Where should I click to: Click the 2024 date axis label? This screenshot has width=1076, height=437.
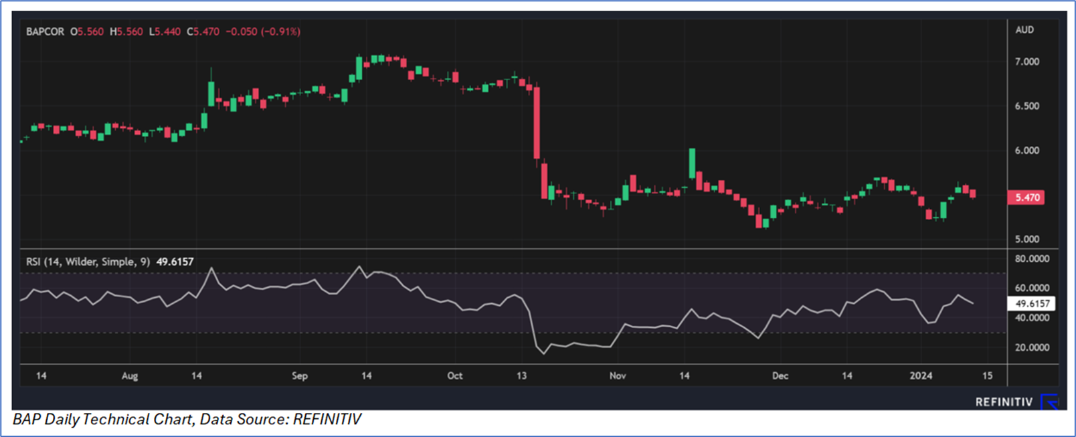[x=921, y=375]
